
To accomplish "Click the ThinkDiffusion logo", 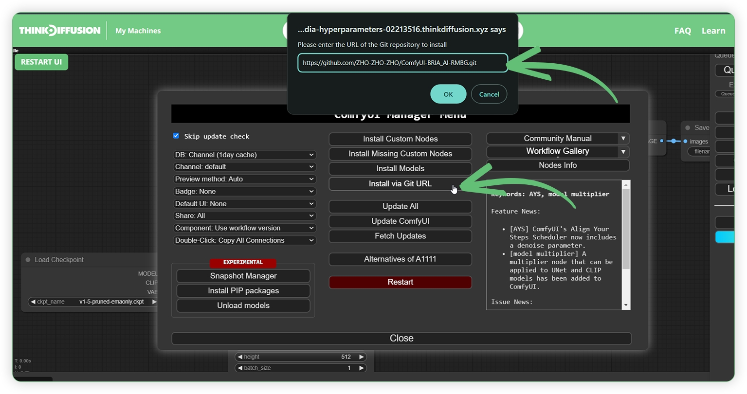I will coord(59,31).
